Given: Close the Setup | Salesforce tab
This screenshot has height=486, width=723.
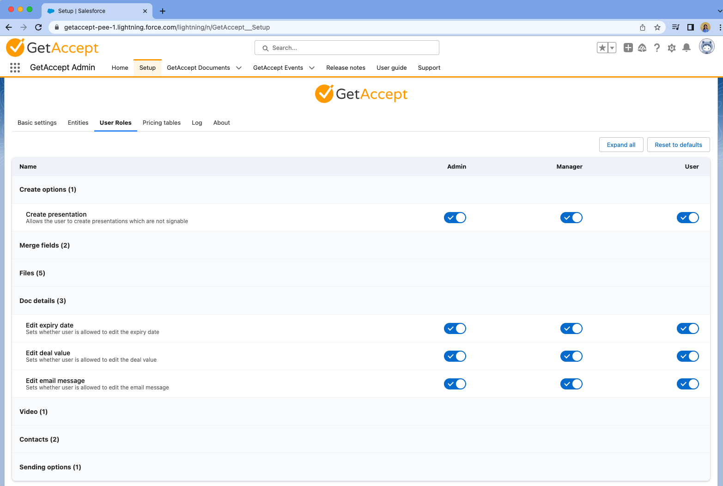Looking at the screenshot, I should [145, 11].
